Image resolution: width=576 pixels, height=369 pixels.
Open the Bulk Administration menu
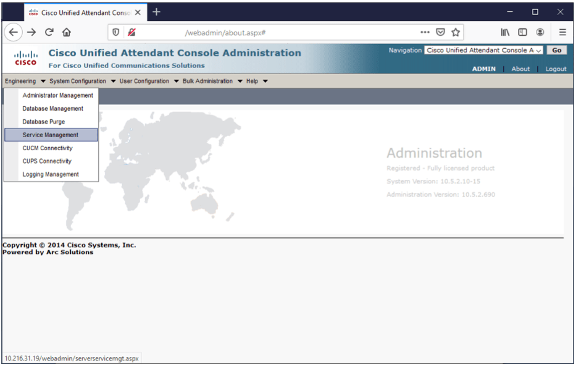coord(207,81)
